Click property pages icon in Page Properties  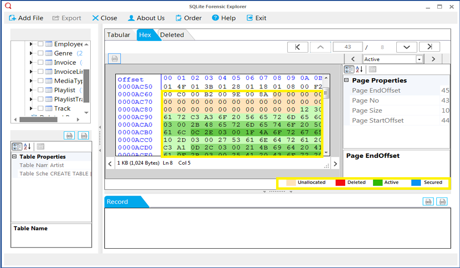[x=373, y=69]
